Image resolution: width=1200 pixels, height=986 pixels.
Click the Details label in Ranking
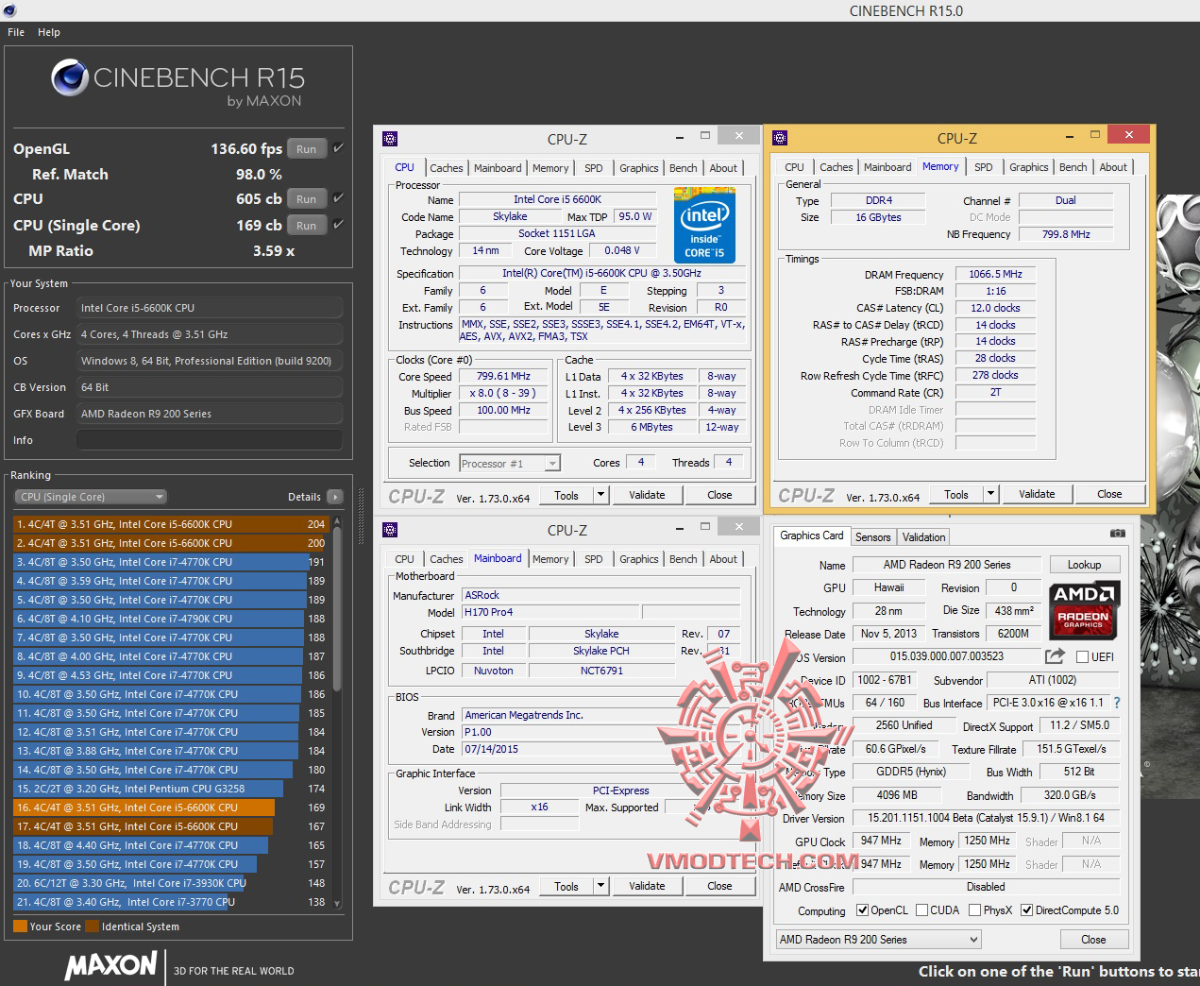tap(304, 497)
